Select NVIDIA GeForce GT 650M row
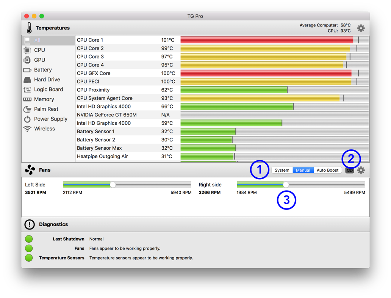Image resolution: width=391 pixels, height=298 pixels. 222,115
